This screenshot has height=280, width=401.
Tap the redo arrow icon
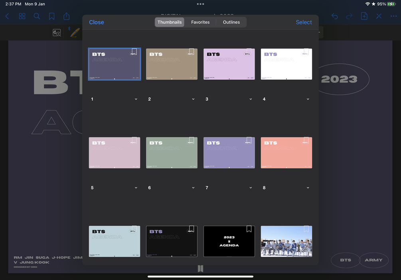point(350,16)
